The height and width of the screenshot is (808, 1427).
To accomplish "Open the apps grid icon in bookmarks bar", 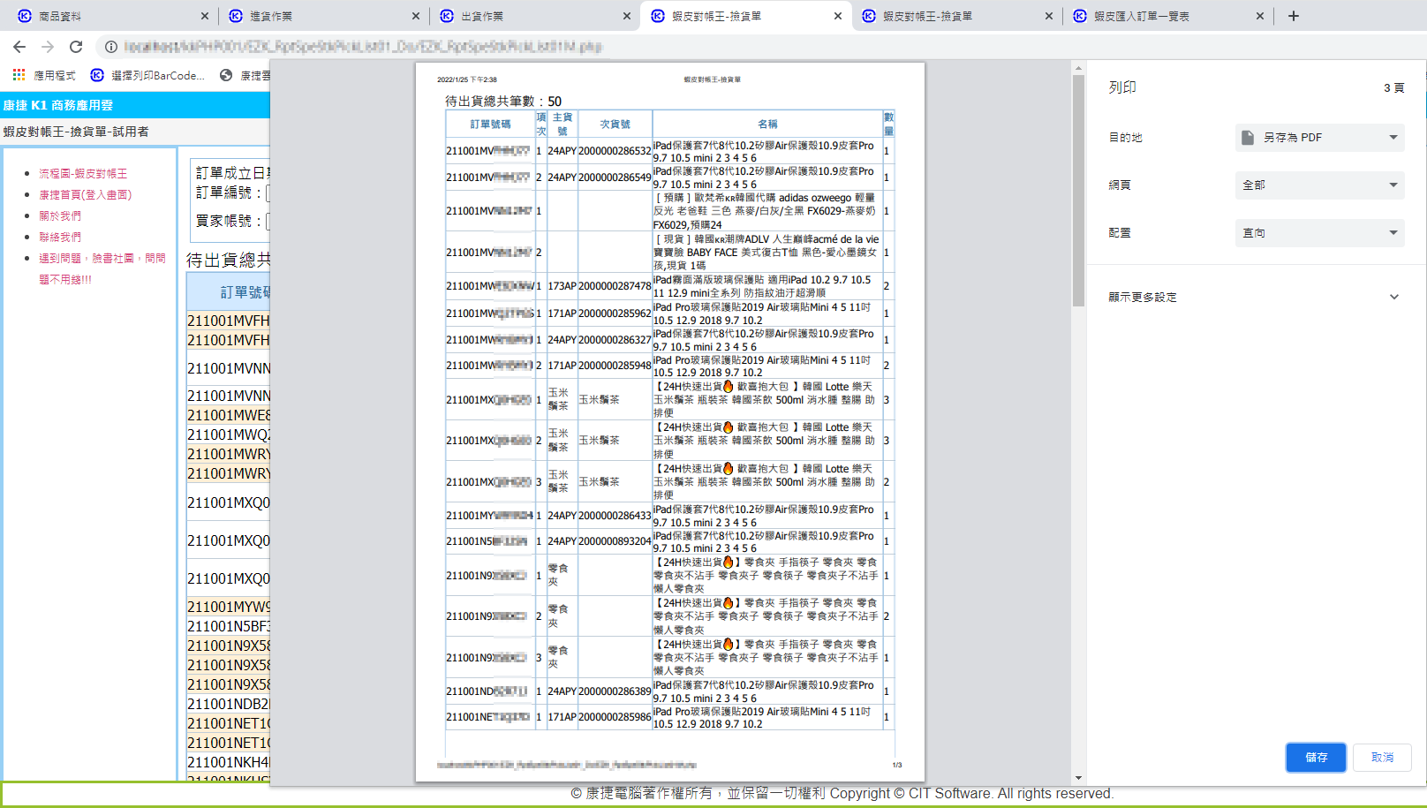I will coord(19,75).
